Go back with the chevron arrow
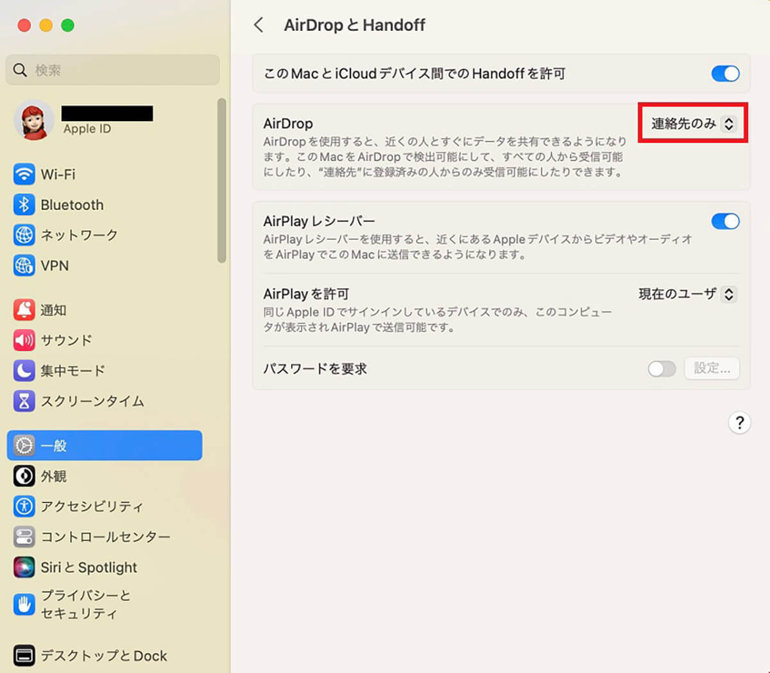 coord(259,25)
